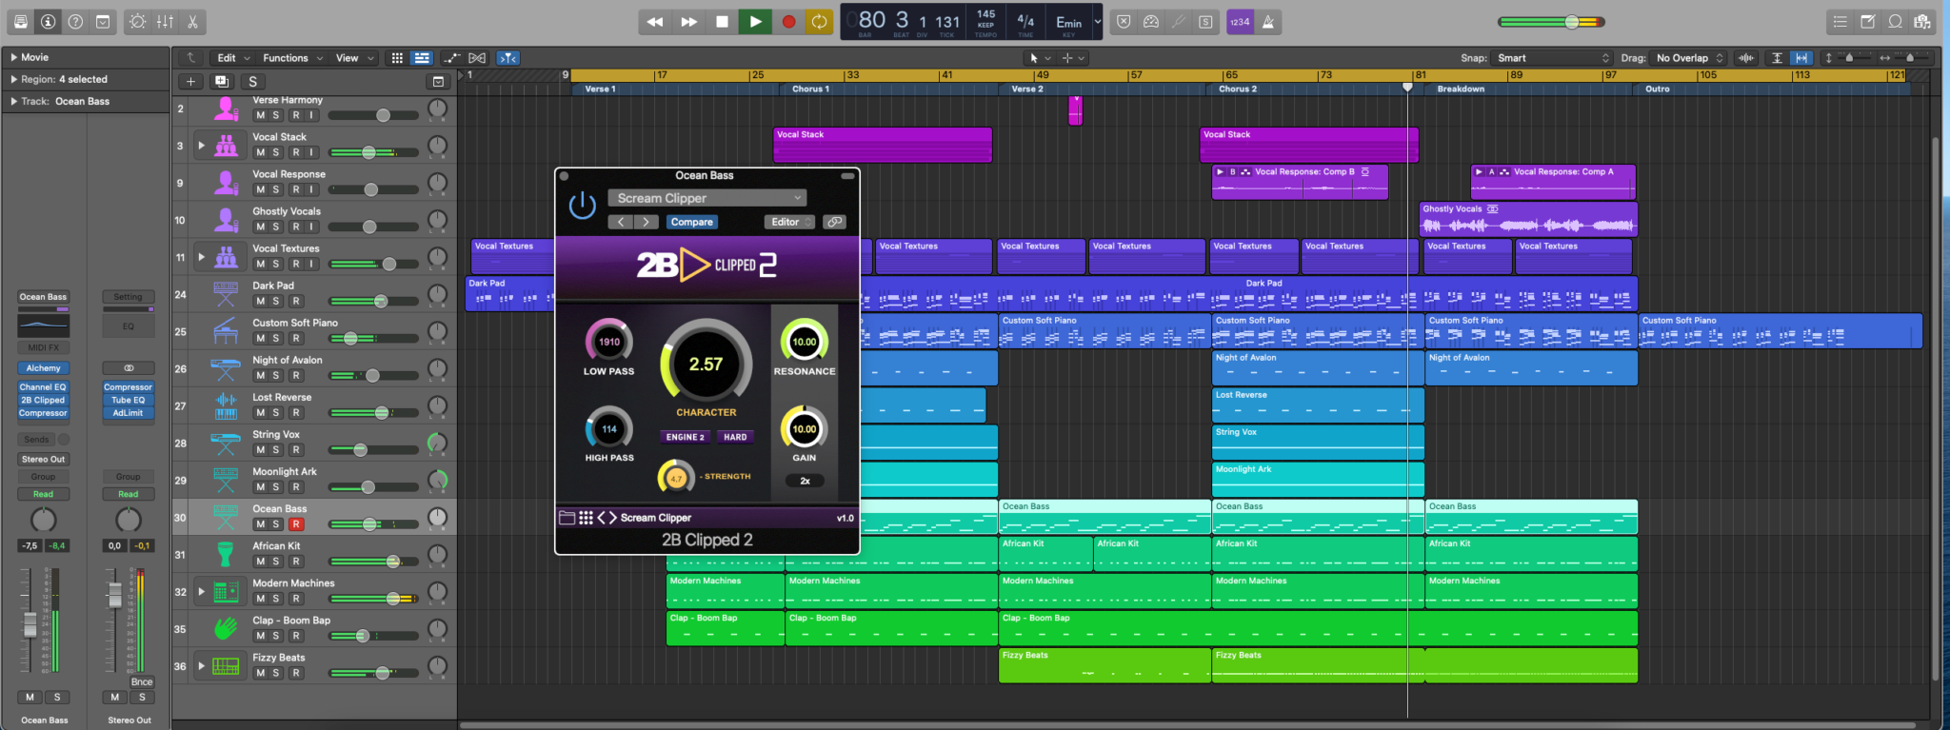Viewport: 1950px width, 730px height.
Task: Click the Fast Forward transport button
Action: point(688,22)
